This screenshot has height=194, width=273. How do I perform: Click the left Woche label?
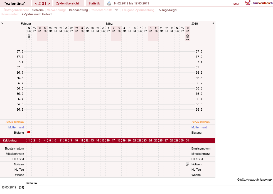[x=19, y=175]
